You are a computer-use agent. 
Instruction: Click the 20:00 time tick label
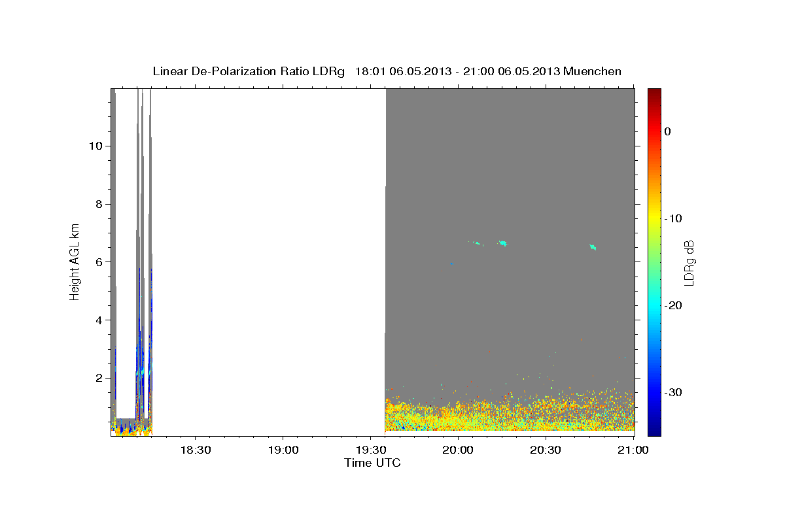point(458,450)
